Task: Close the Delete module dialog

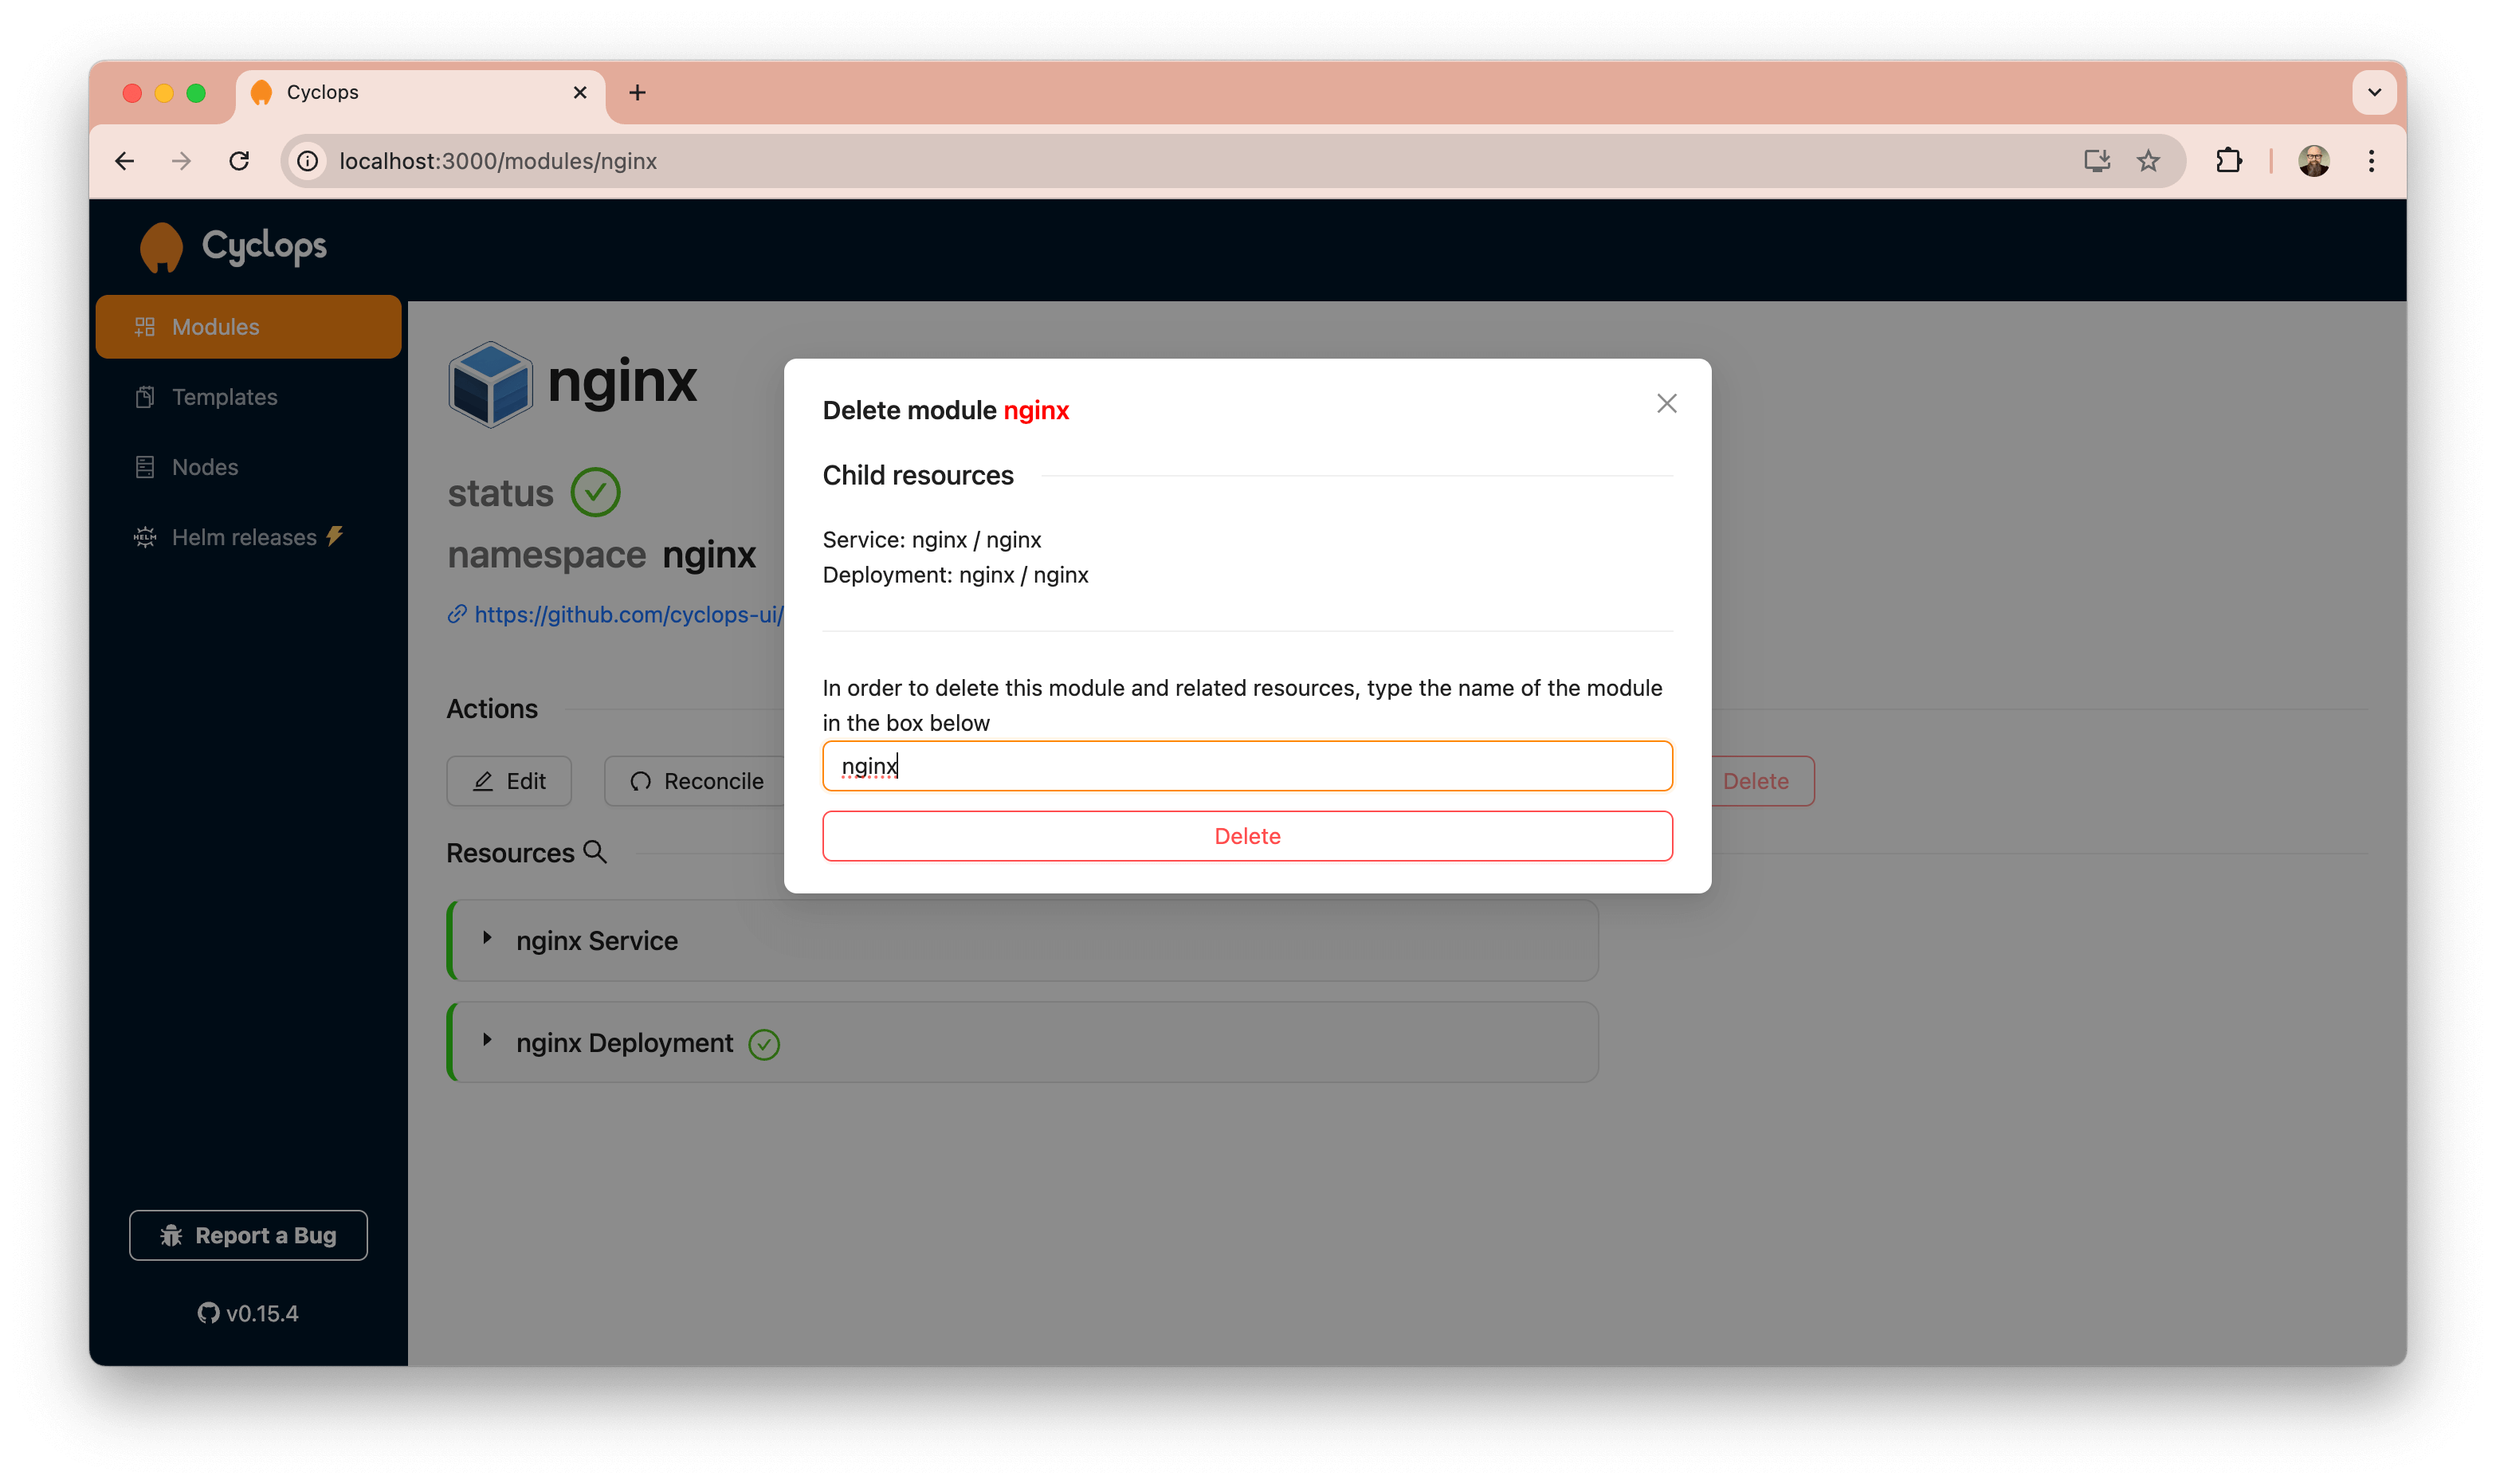Action: [x=1666, y=403]
